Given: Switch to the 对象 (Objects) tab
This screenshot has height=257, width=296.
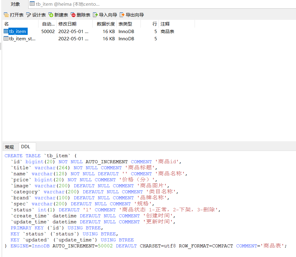Looking at the screenshot, I should pyautogui.click(x=15, y=4).
